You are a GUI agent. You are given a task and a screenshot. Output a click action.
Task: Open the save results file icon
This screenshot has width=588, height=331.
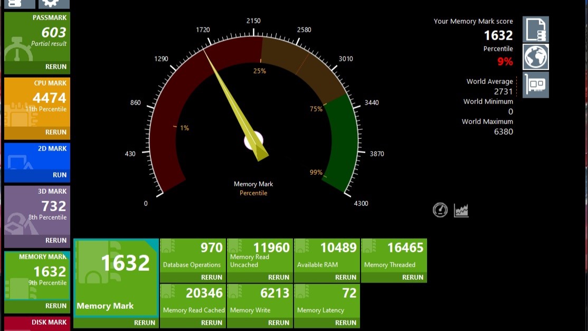point(536,29)
